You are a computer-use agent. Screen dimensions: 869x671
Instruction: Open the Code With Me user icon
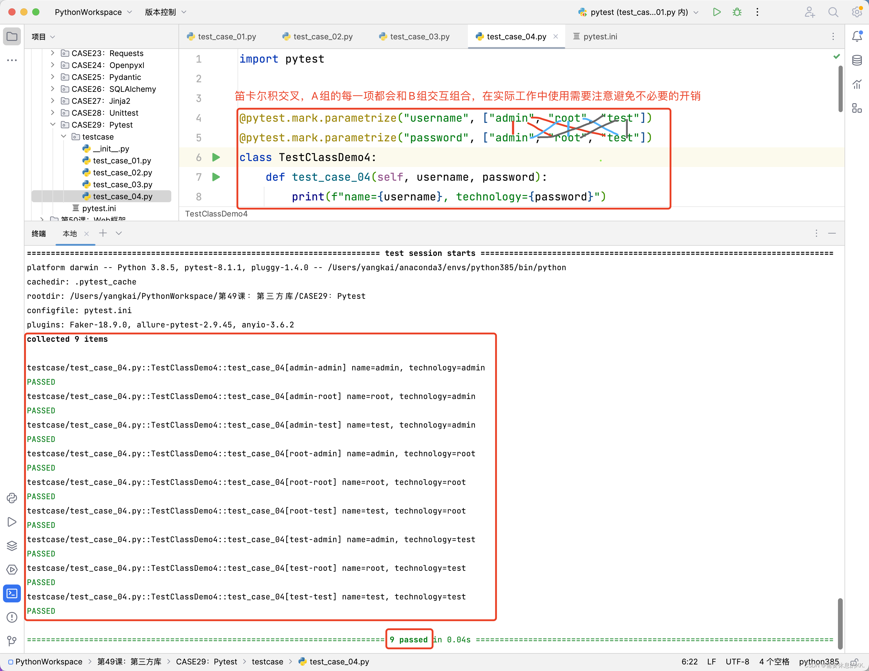click(810, 12)
